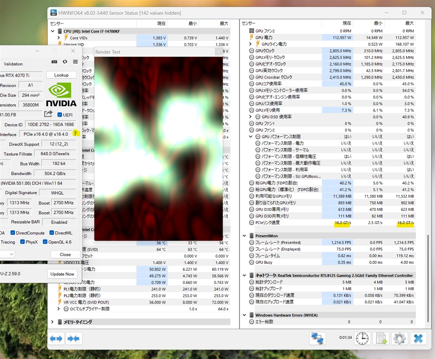Click the left pane 最小 column header
The image size is (435, 359).
(184, 23)
